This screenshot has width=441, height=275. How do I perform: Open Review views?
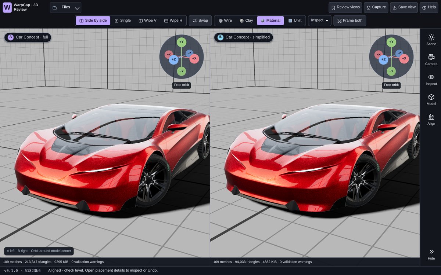(345, 7)
